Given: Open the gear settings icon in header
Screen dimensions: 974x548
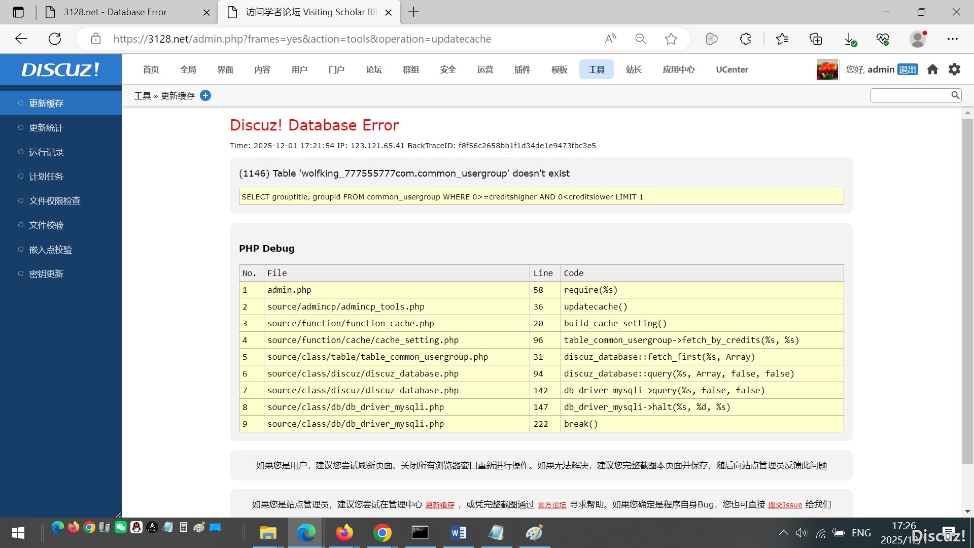Looking at the screenshot, I should point(954,70).
